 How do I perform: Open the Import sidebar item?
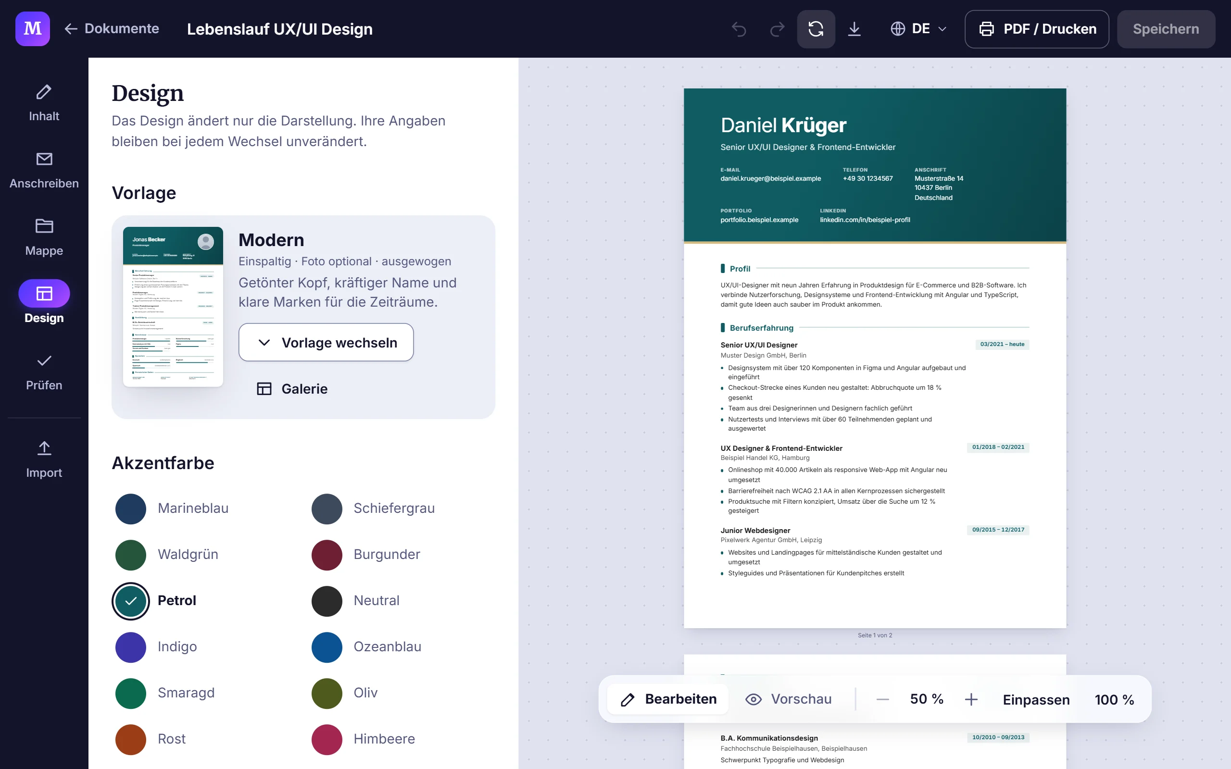44,459
